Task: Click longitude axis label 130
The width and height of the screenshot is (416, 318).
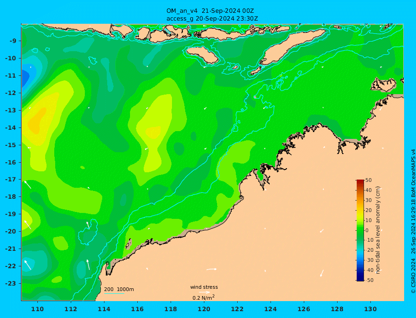Action: click(x=370, y=309)
